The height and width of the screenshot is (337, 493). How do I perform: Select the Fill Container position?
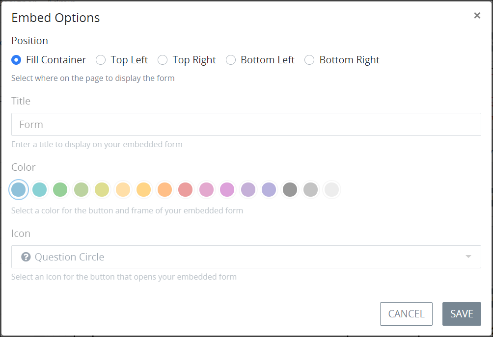[16, 60]
